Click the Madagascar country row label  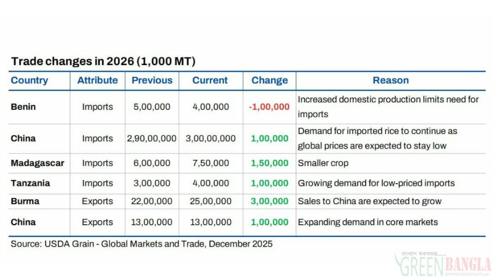coord(37,163)
